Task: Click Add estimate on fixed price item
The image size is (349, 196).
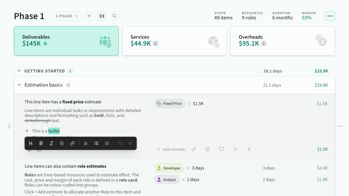Action: coord(171,149)
